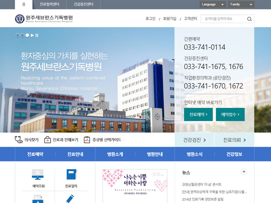Open the 진료의뢰 quick link

[234, 140]
